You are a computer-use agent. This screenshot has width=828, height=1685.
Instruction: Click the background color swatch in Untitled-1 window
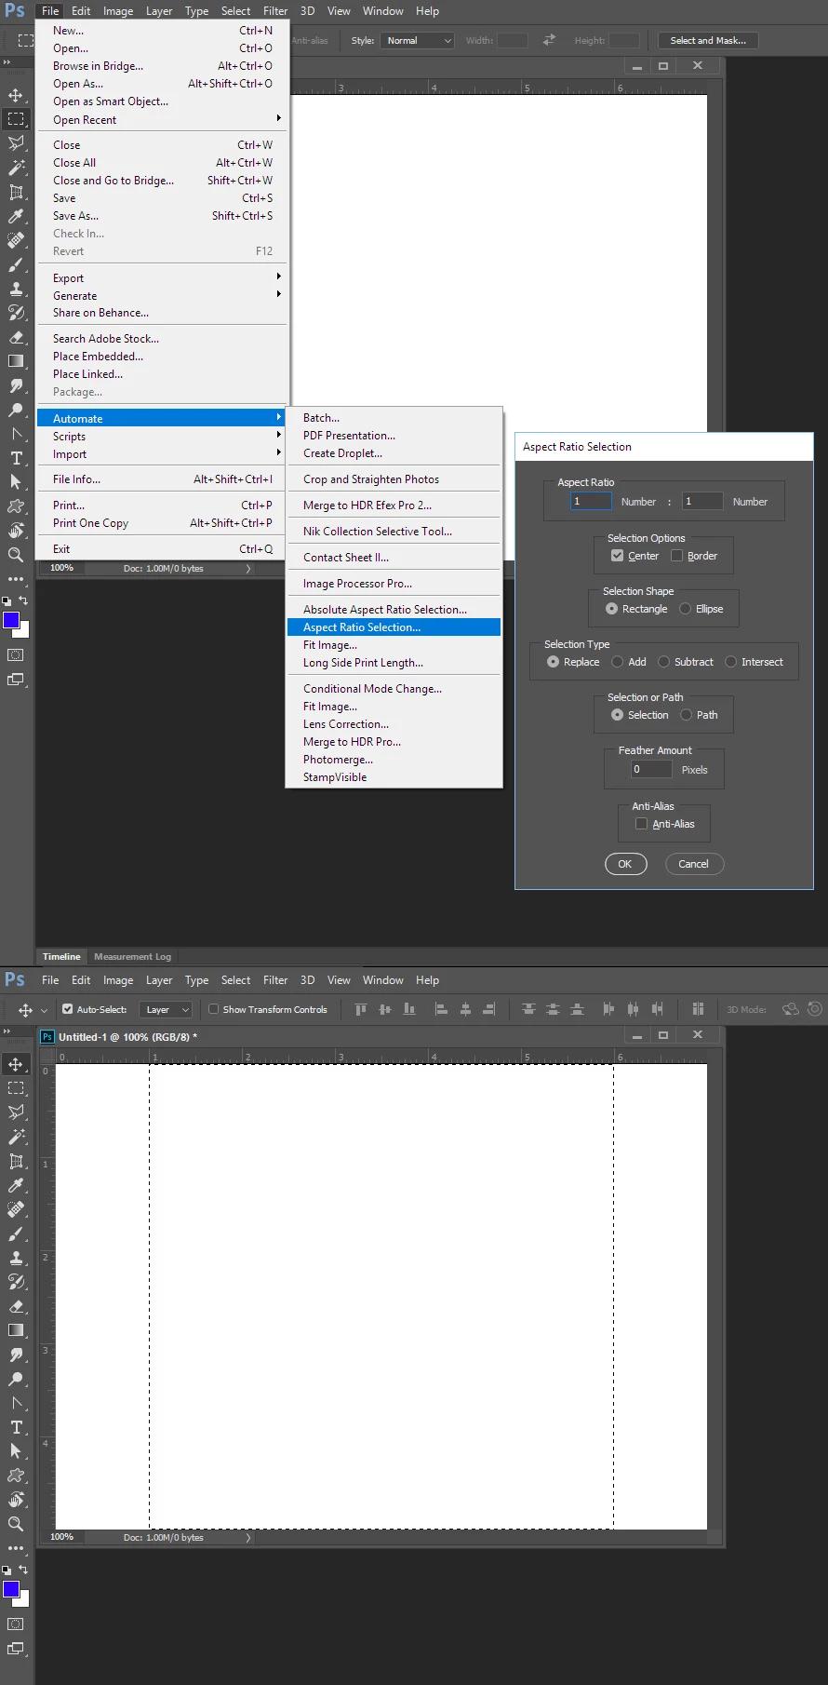(x=24, y=1601)
